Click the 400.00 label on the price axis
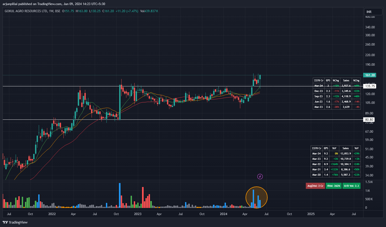This screenshot has width=386, height=227. [x=370, y=17]
